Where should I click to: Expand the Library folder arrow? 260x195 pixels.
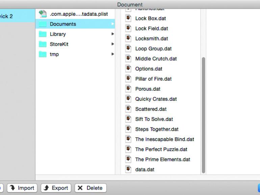[113, 34]
